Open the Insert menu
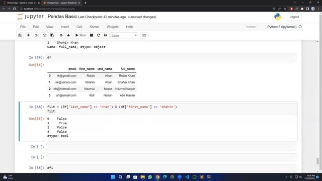Screen dimensions: 322x181 (x=65, y=27)
